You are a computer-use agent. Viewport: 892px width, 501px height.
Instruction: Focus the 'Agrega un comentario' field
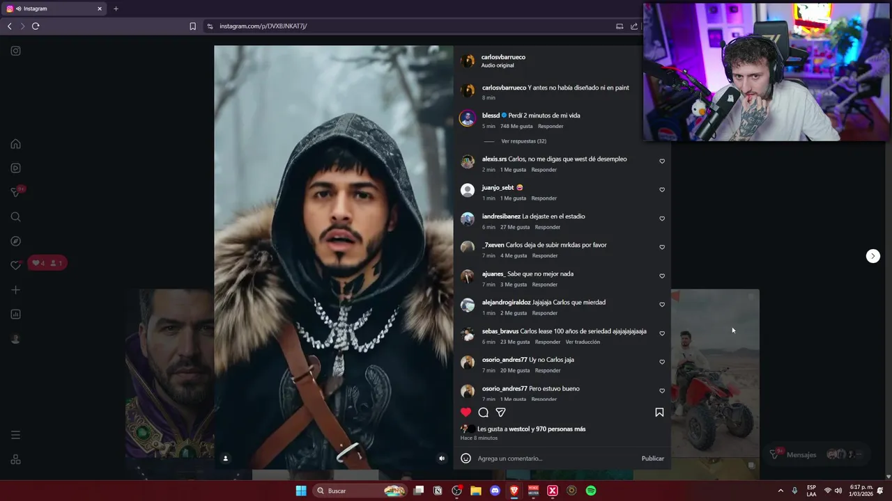pos(556,459)
